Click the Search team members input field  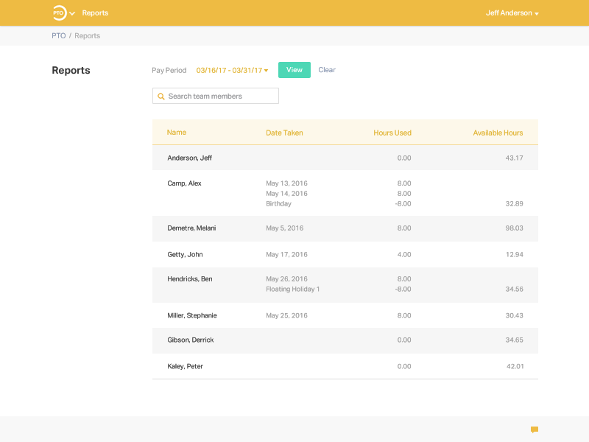[221, 96]
